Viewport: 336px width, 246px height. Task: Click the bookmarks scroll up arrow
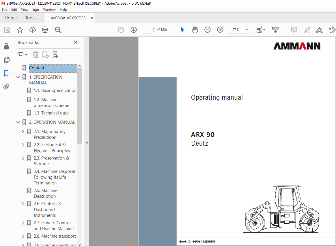[x=79, y=66]
